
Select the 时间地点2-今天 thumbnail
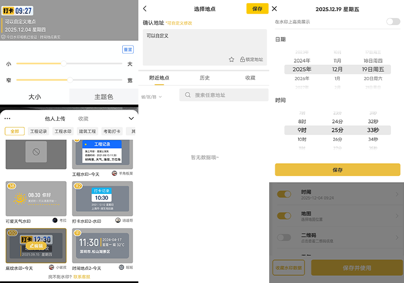pyautogui.click(x=103, y=246)
